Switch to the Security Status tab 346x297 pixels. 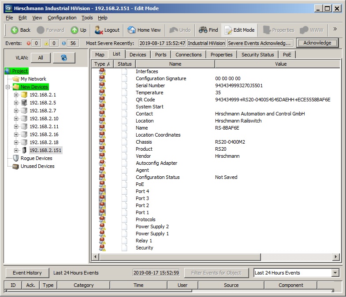[257, 55]
